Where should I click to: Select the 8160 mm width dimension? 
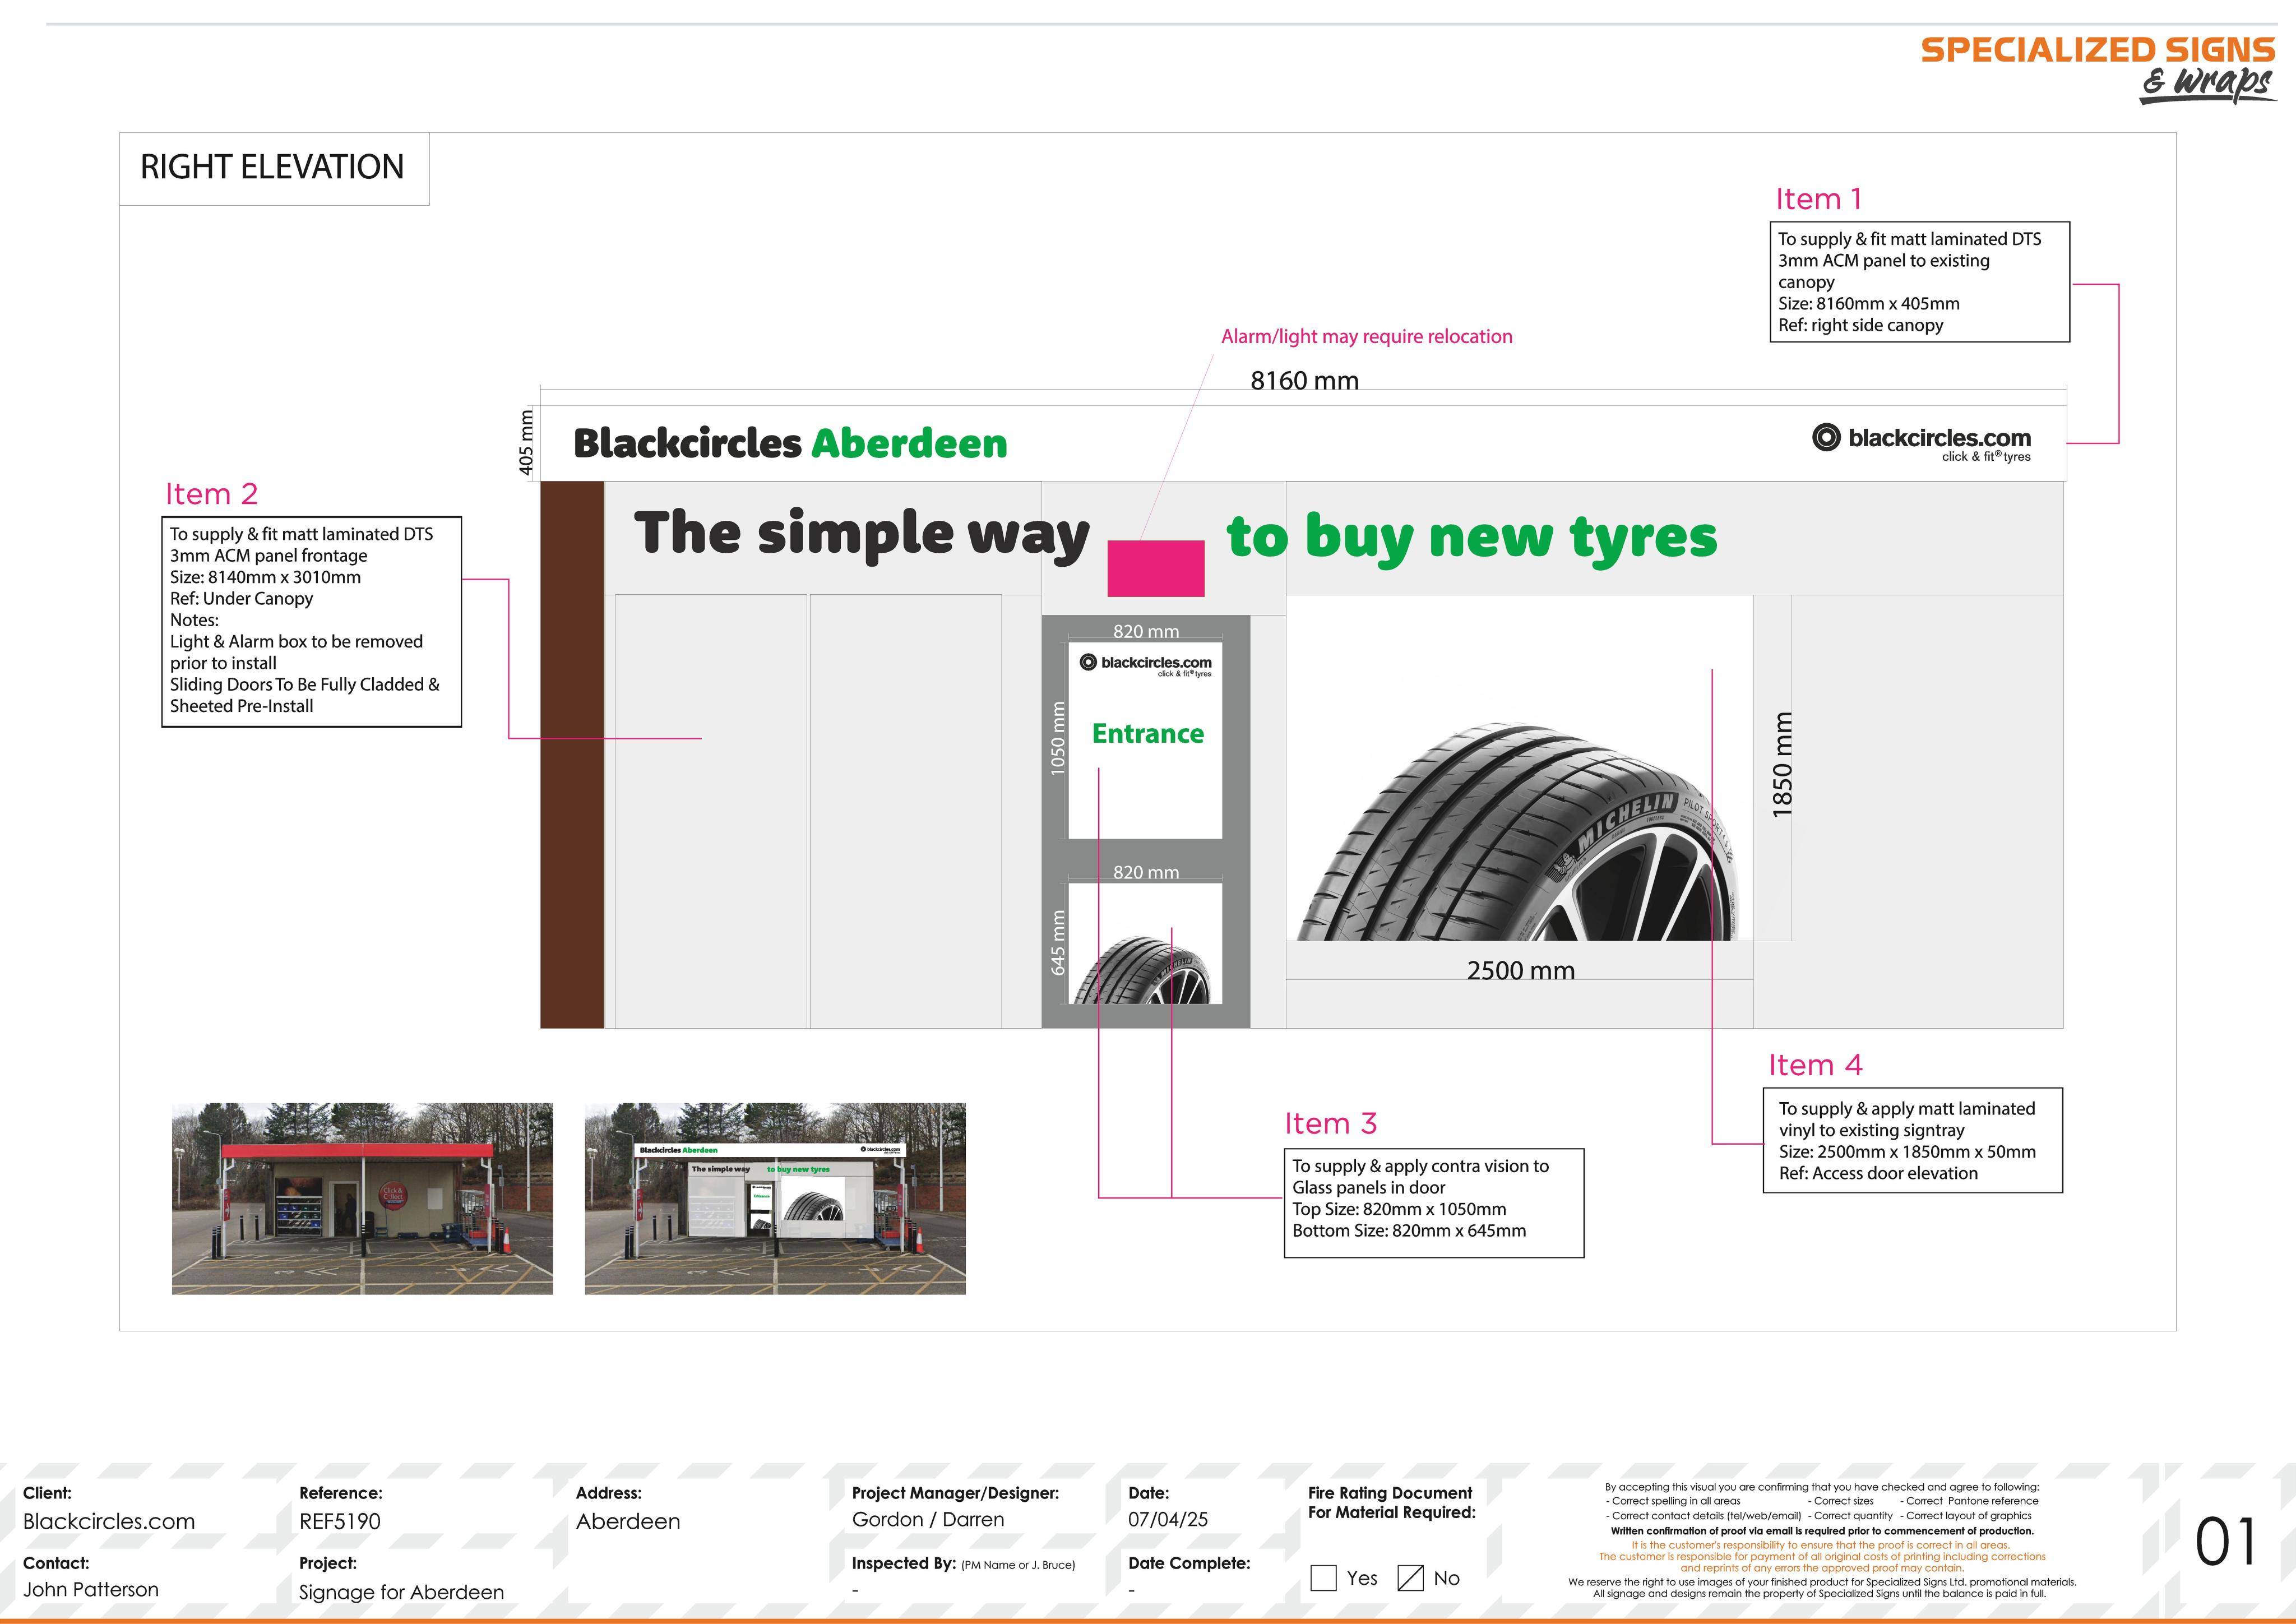coord(1304,381)
